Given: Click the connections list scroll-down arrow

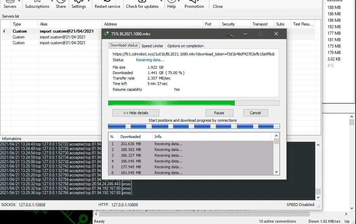Looking at the screenshot, I should point(276,172).
